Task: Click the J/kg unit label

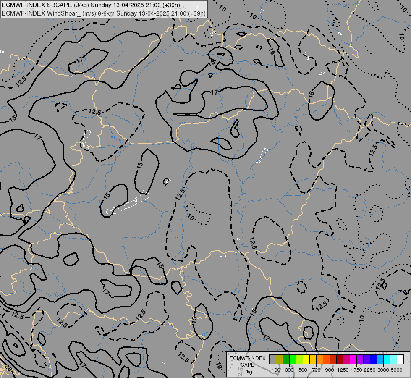Action: point(247,372)
